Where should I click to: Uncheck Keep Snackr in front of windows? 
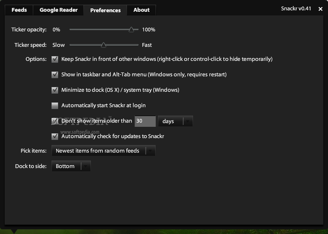pyautogui.click(x=55, y=59)
